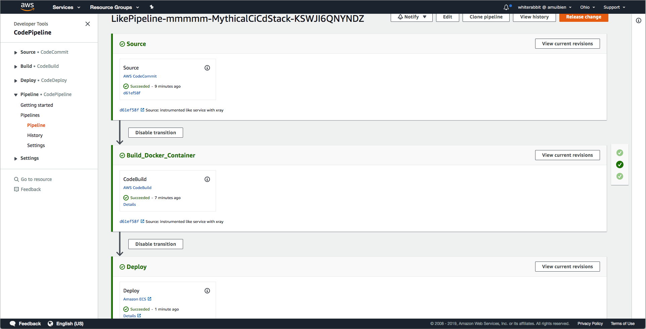Open the Terms of Use link
This screenshot has width=646, height=329.
coord(622,324)
